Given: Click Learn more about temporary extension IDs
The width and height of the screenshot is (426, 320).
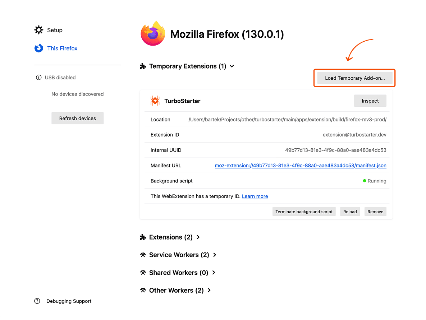Looking at the screenshot, I should coord(255,196).
